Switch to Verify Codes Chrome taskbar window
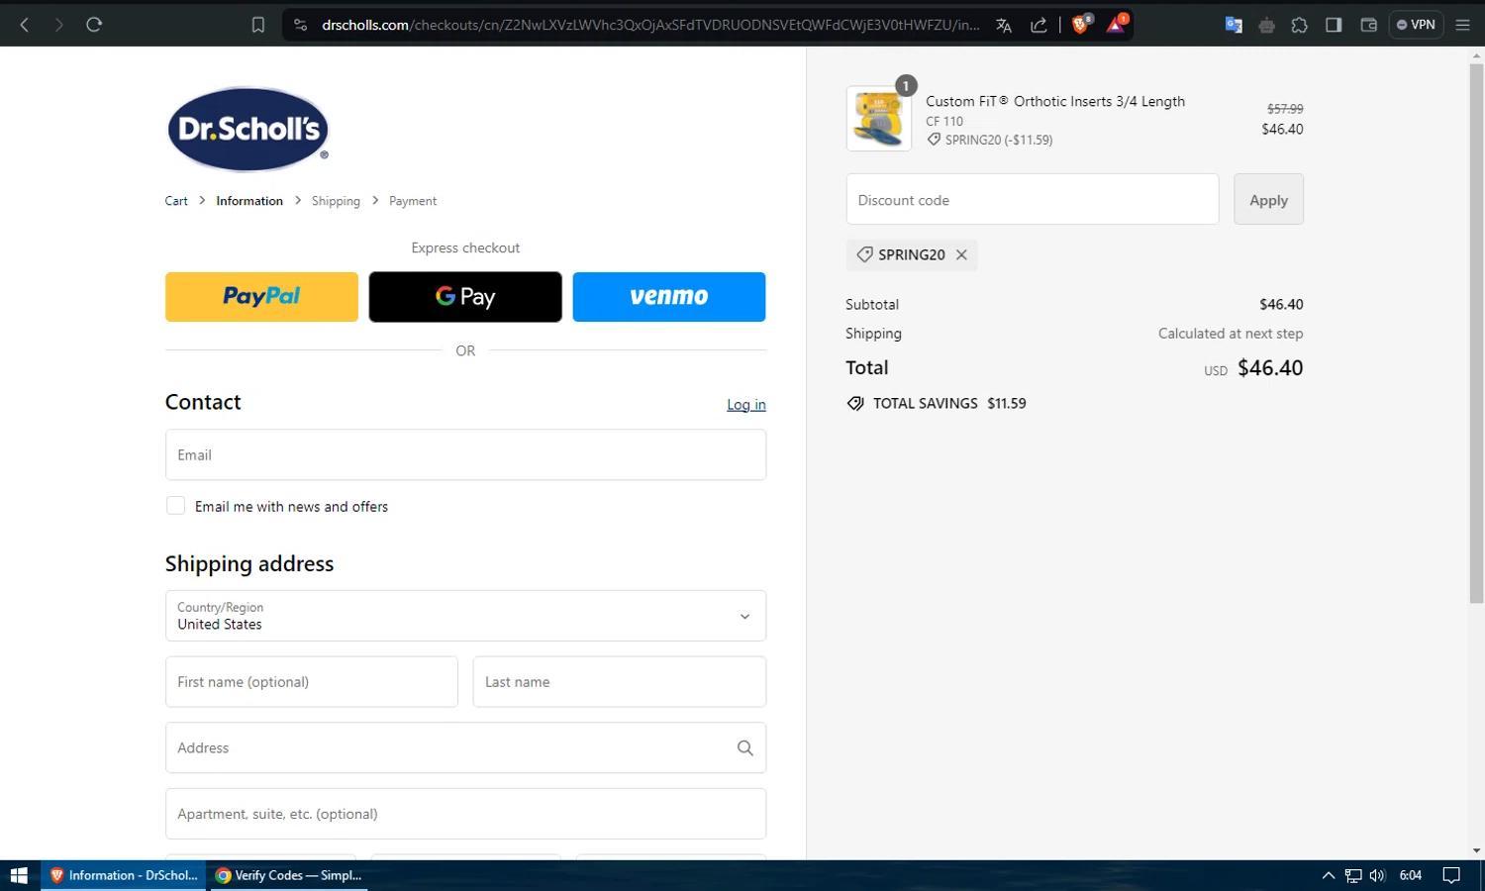This screenshot has width=1485, height=891. point(288,875)
